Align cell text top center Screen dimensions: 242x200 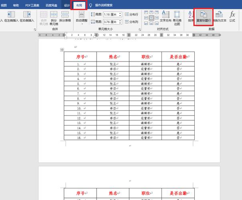151,12
